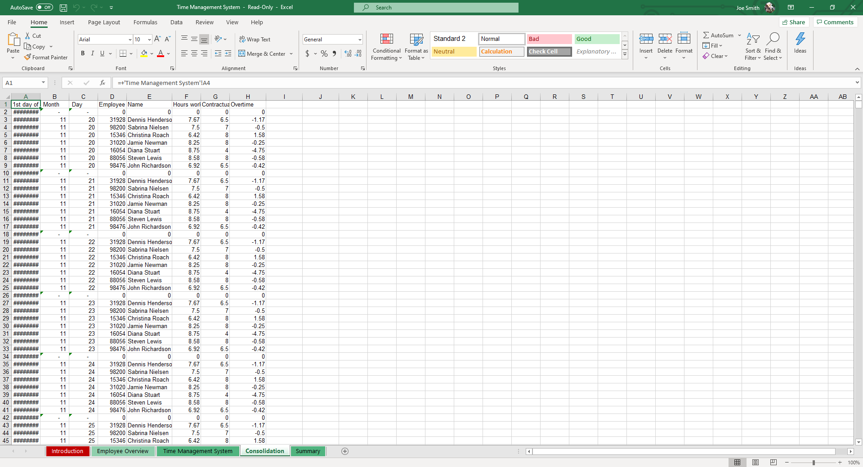Open the File menu
Screen dimensions: 863x467
point(12,22)
